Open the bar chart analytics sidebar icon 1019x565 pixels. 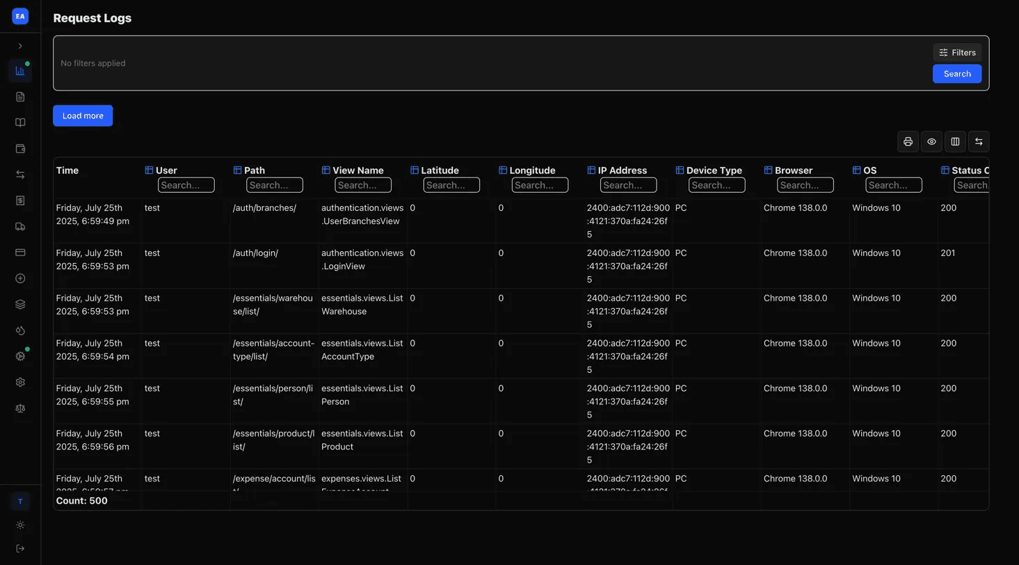[20, 70]
